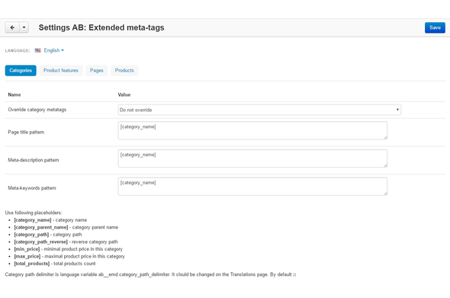Focus the Page title pattern text area
The image size is (450, 298).
[x=252, y=130]
